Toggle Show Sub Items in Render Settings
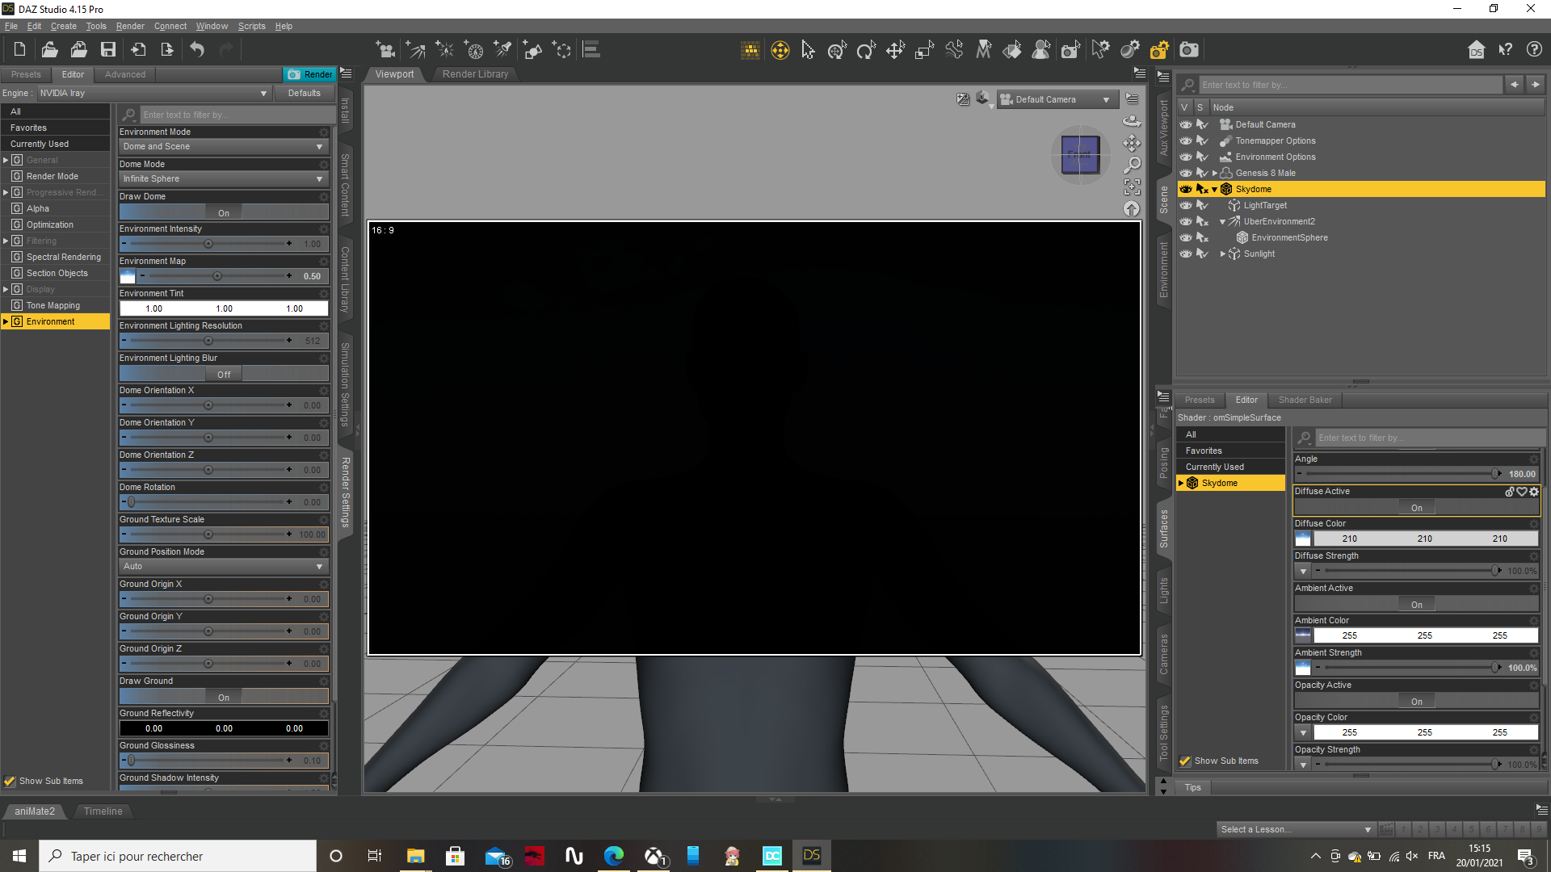This screenshot has height=872, width=1551. click(10, 781)
